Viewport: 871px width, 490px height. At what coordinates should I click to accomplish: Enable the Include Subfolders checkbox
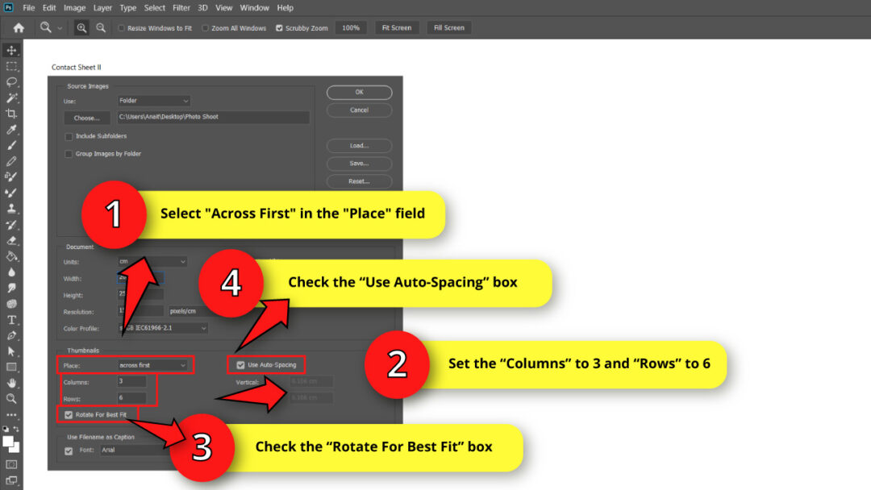click(68, 136)
